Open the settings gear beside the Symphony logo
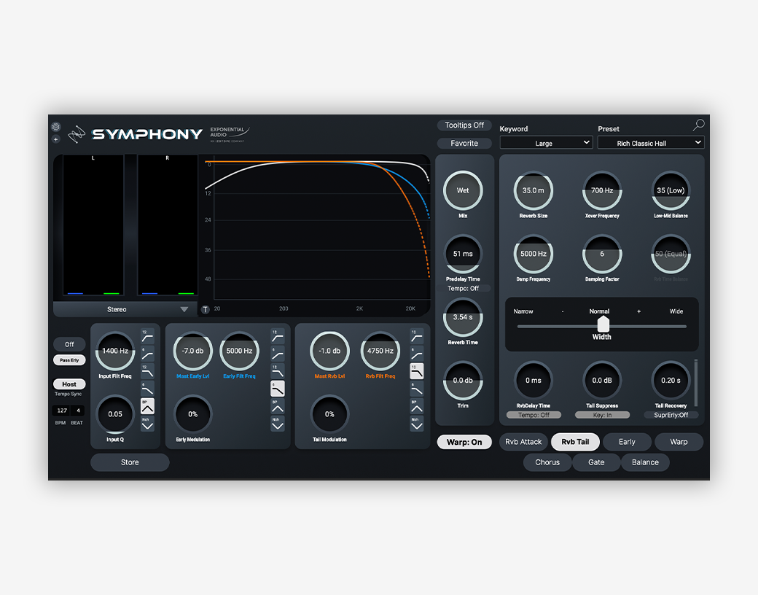758x595 pixels. (56, 127)
